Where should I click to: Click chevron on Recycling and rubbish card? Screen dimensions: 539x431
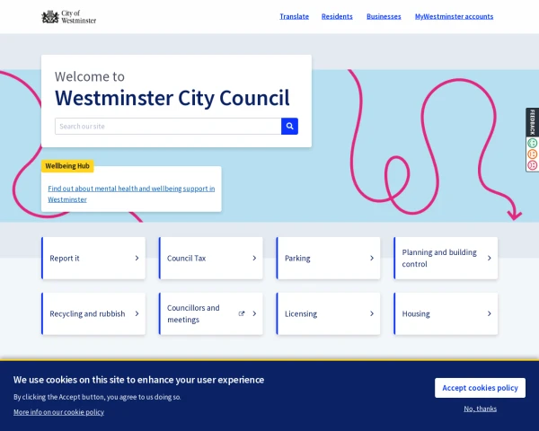[137, 313]
